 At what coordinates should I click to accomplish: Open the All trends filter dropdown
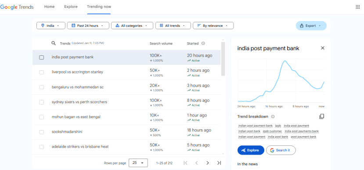pos(173,26)
